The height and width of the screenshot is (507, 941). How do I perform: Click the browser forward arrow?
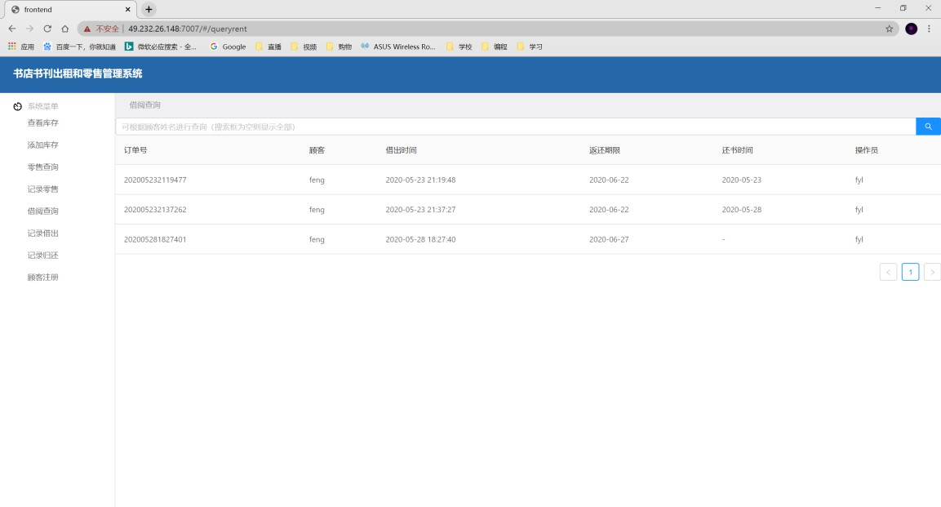coord(29,29)
